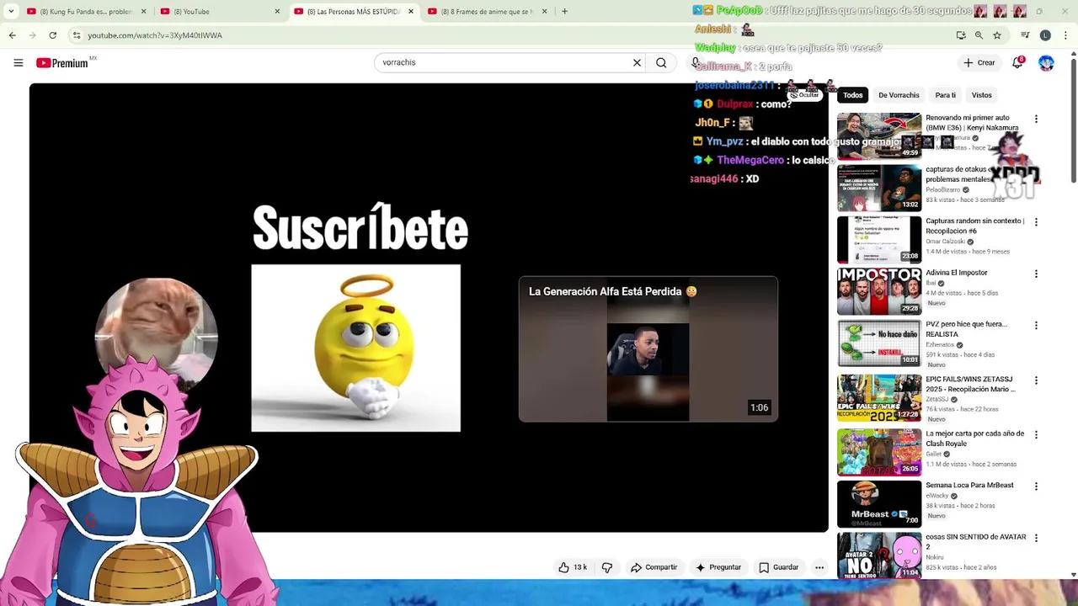Close the 'Las Personas MÁS ESTÚPIDAS' tab
The height and width of the screenshot is (606, 1078).
tap(410, 12)
